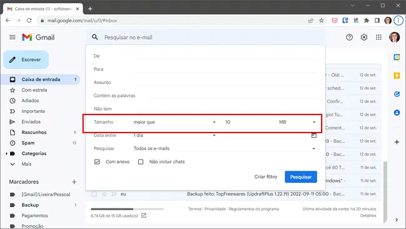Open the Gmail main menu hamburger icon
Viewport: 406px width, 229px height.
click(12, 37)
